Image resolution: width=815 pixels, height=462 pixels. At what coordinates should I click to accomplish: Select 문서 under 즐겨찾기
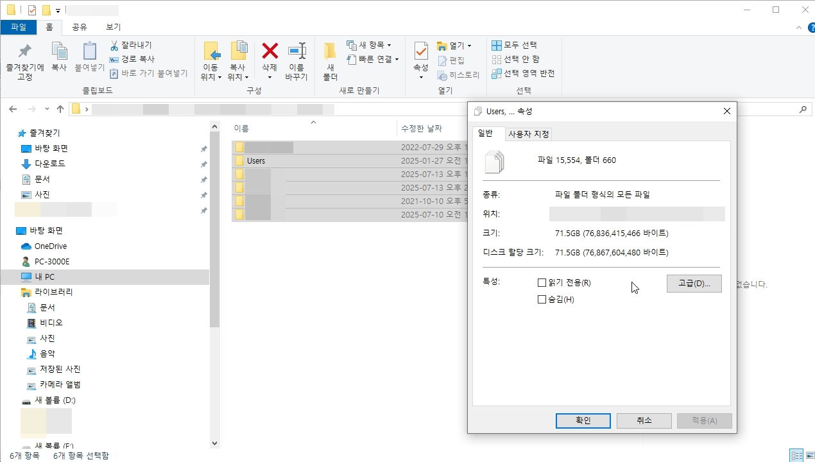pos(42,179)
